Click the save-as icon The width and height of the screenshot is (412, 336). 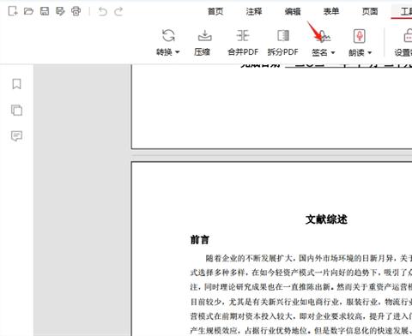click(x=60, y=11)
